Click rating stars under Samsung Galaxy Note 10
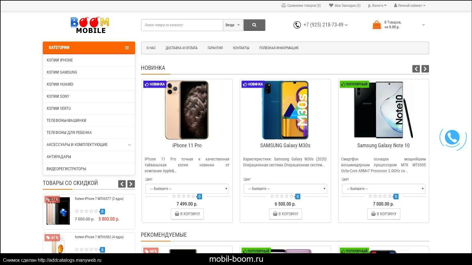This screenshot has width=472, height=265. [x=380, y=196]
